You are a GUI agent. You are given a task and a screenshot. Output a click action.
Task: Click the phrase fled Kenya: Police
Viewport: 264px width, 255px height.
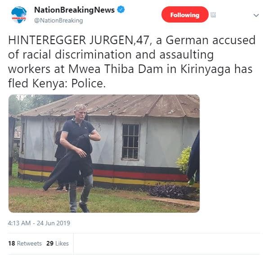click(57, 84)
